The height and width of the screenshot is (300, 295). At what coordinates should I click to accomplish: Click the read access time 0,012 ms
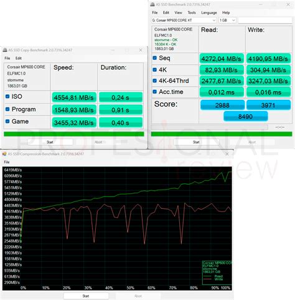[222, 92]
